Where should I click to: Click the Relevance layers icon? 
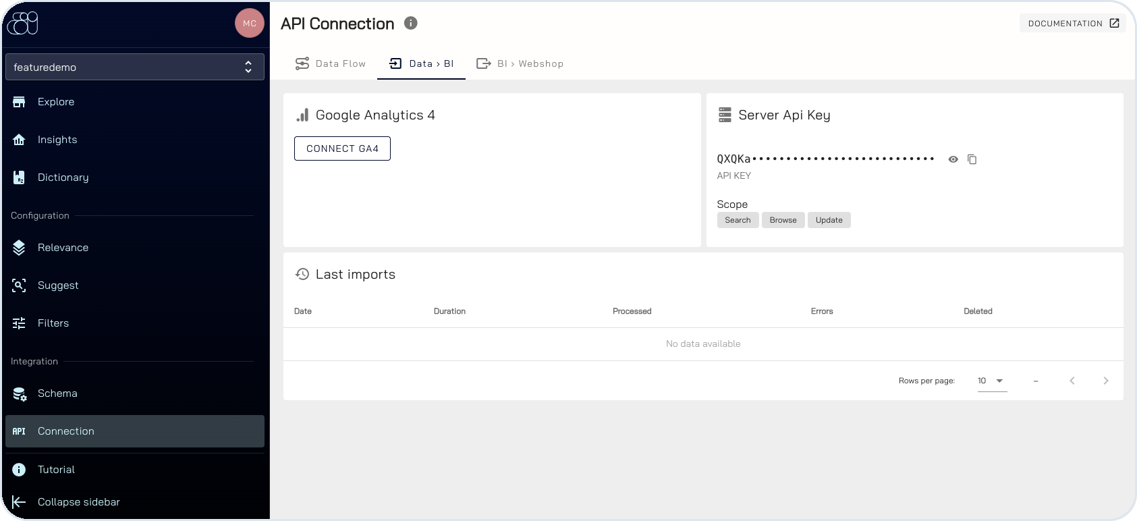point(19,248)
